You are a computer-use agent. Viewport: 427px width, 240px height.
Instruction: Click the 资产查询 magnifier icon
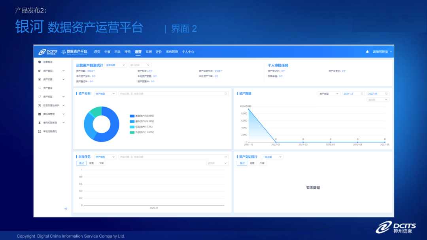click(x=40, y=88)
